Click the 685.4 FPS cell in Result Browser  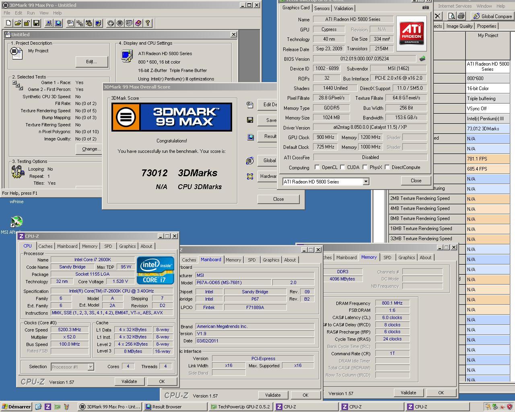(488, 169)
